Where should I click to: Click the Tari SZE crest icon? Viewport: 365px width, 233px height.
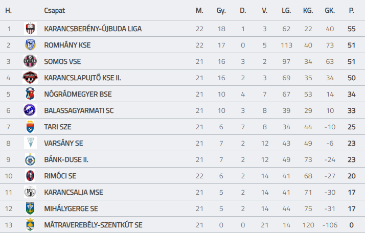(30, 127)
